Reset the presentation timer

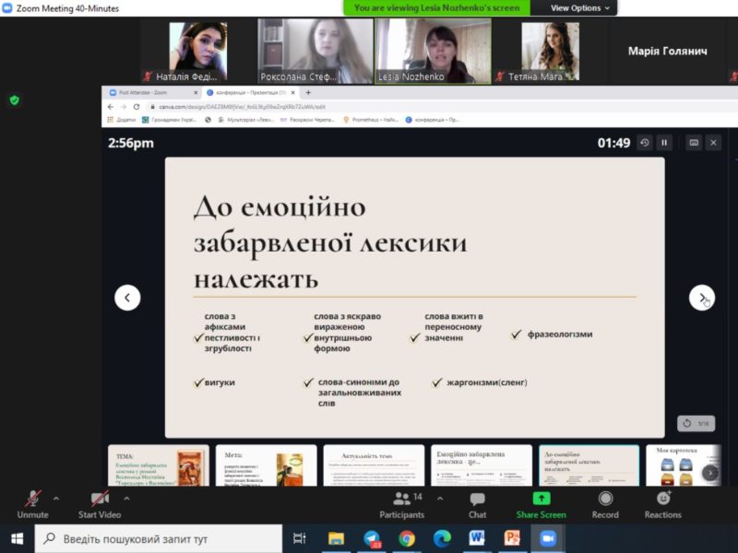point(645,143)
